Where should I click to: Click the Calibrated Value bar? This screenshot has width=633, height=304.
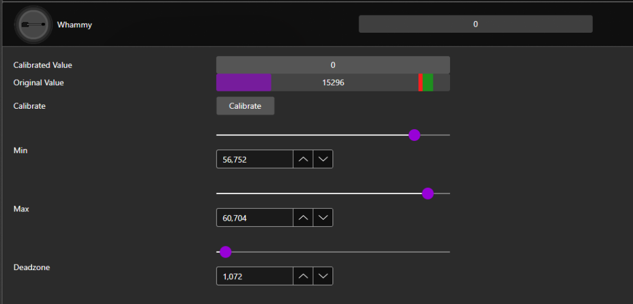click(x=333, y=65)
